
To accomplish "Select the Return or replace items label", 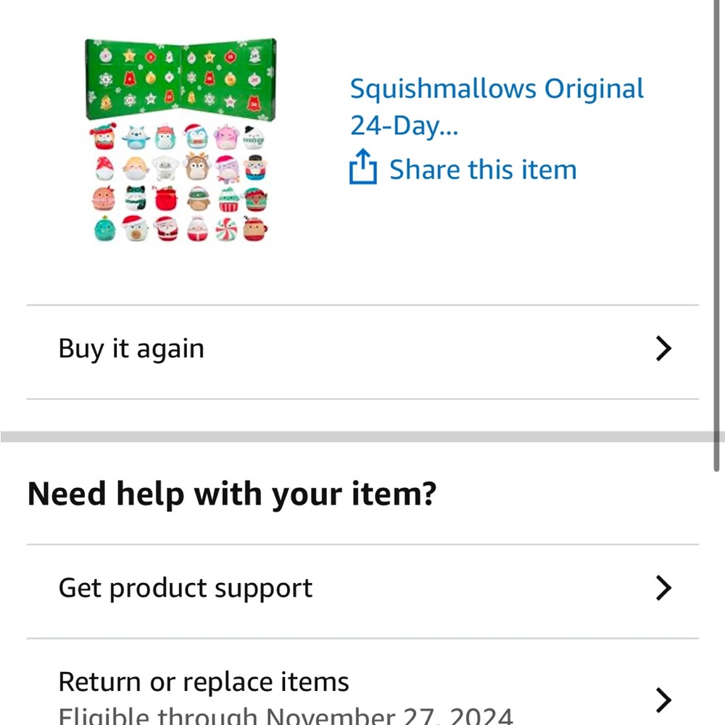I will (204, 681).
